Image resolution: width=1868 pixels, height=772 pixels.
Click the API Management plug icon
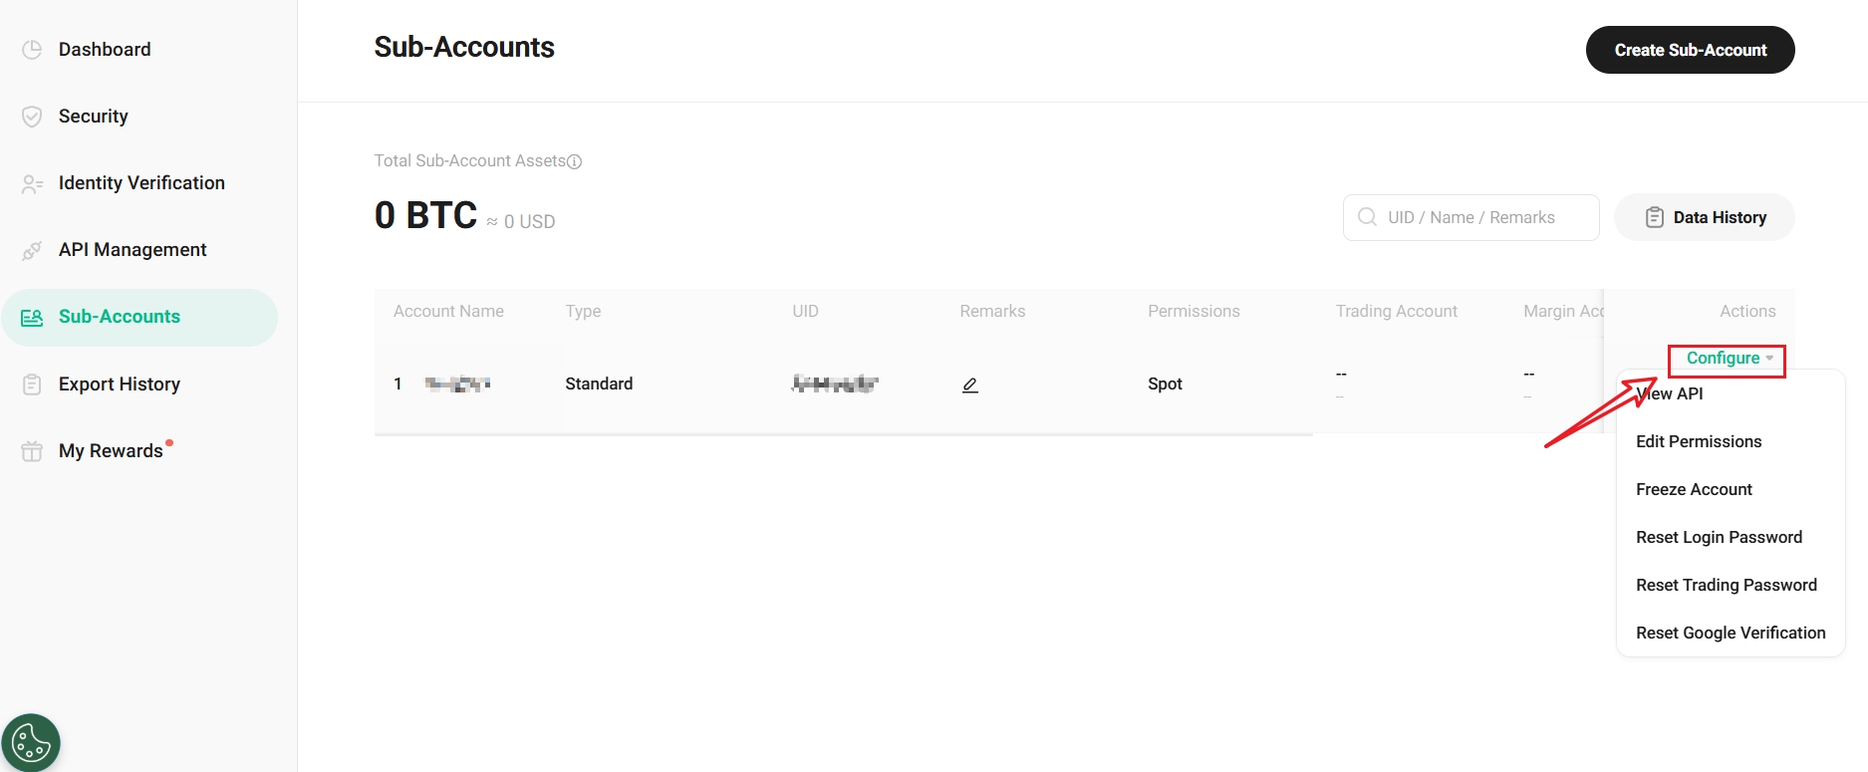coord(32,251)
